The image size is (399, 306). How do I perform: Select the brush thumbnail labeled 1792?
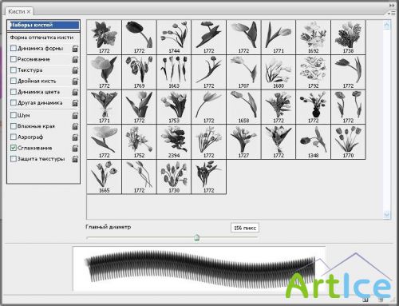coord(313,72)
